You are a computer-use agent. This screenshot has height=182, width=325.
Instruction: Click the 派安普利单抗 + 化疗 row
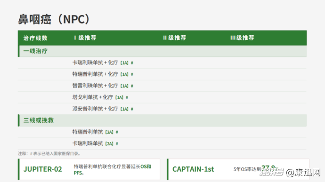coord(162,109)
